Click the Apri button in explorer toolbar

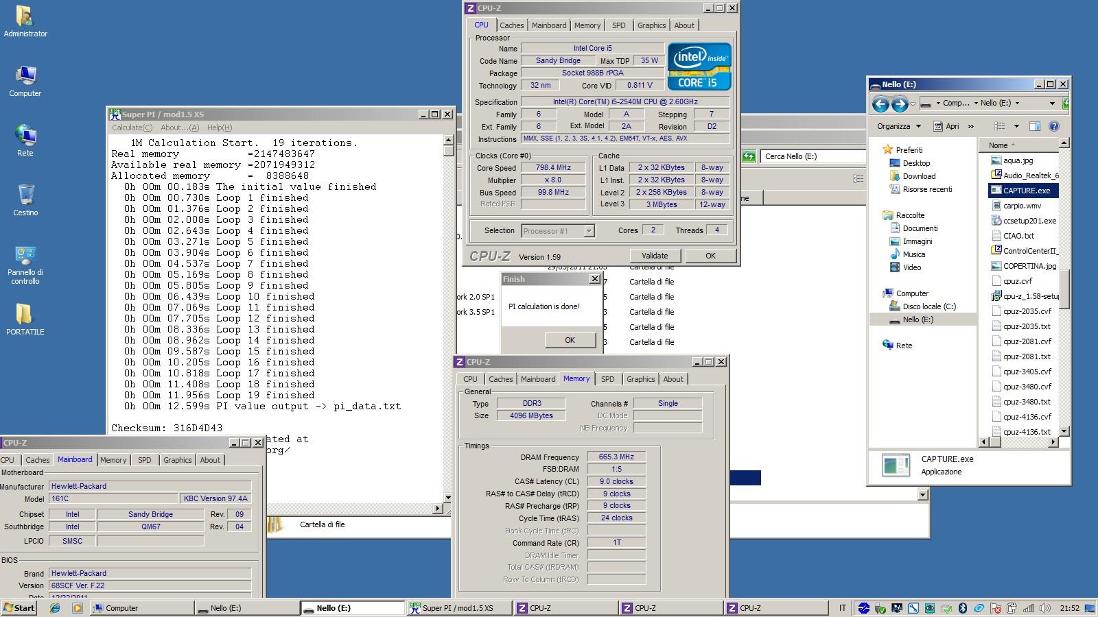[946, 126]
